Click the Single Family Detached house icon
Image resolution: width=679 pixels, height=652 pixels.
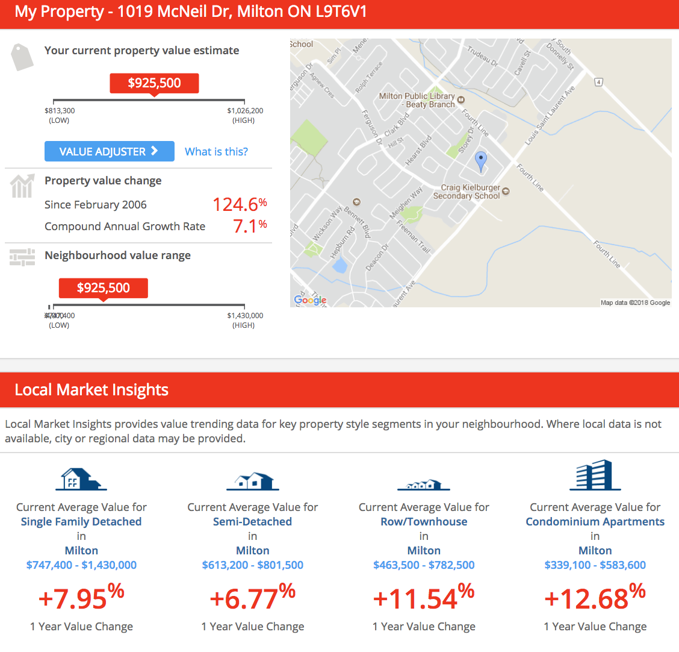point(81,479)
